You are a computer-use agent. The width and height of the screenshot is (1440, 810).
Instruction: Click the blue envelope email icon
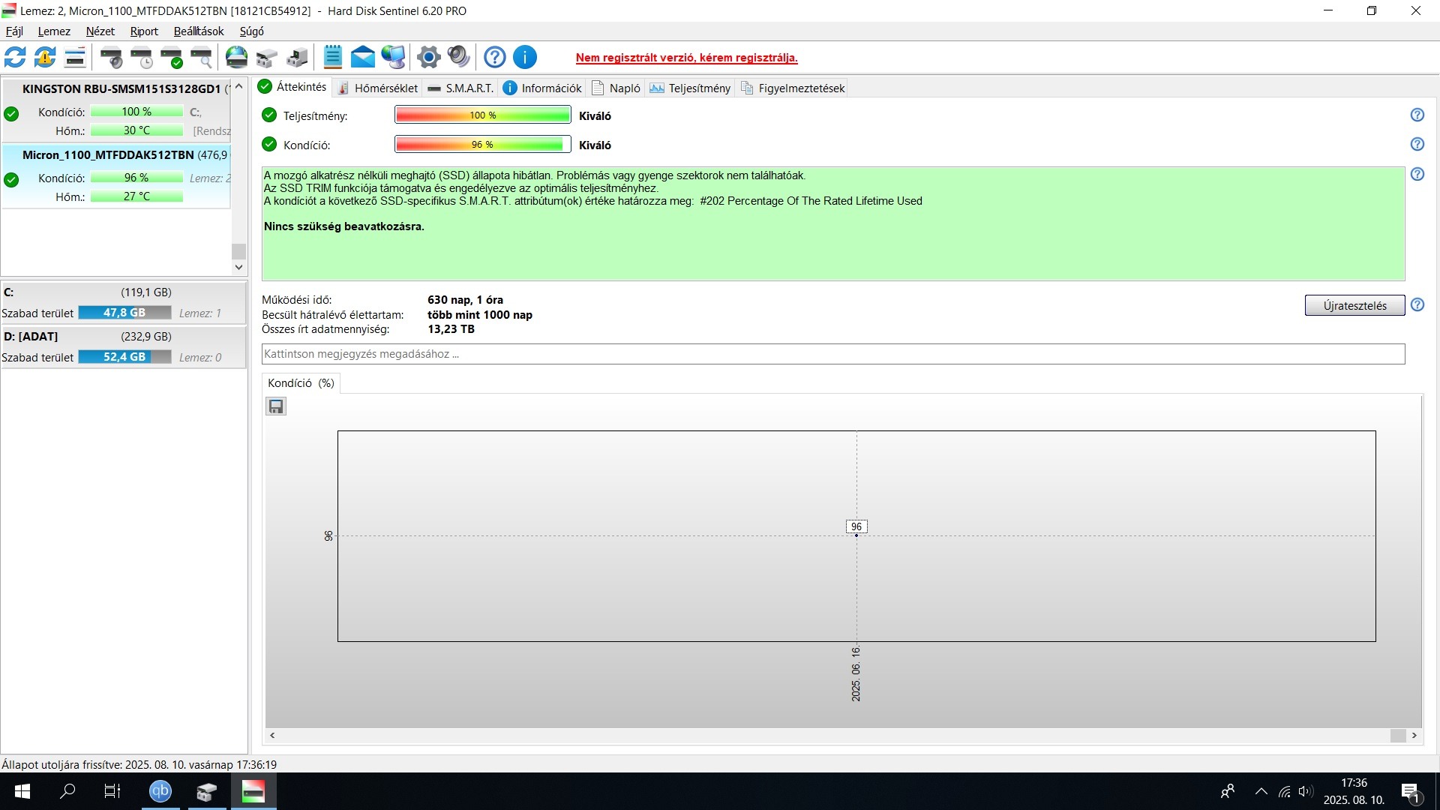point(363,57)
